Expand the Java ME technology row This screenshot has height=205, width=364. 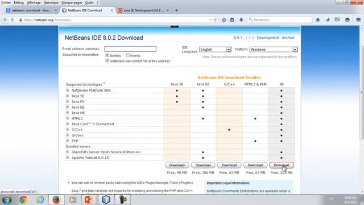pyautogui.click(x=68, y=113)
